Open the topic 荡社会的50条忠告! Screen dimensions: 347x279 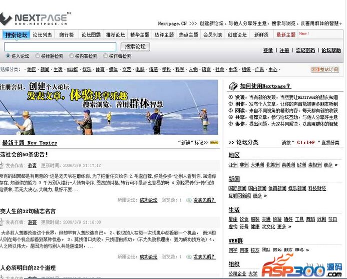point(24,154)
